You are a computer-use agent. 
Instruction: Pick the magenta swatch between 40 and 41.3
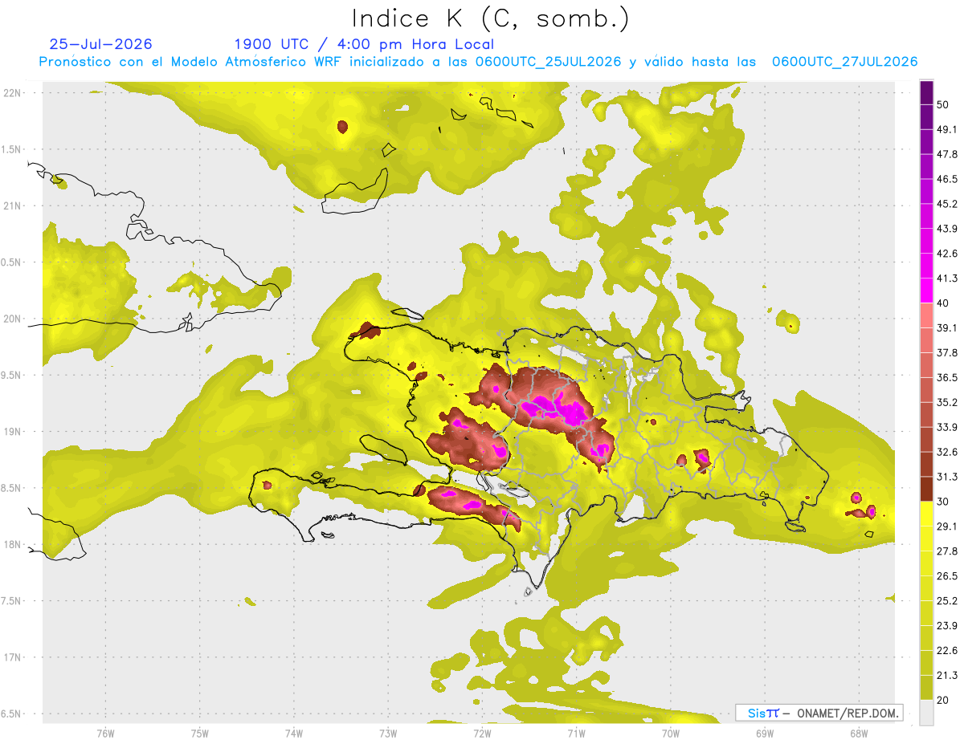click(926, 291)
